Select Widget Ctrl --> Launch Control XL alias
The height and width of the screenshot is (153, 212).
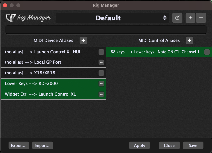point(53,94)
